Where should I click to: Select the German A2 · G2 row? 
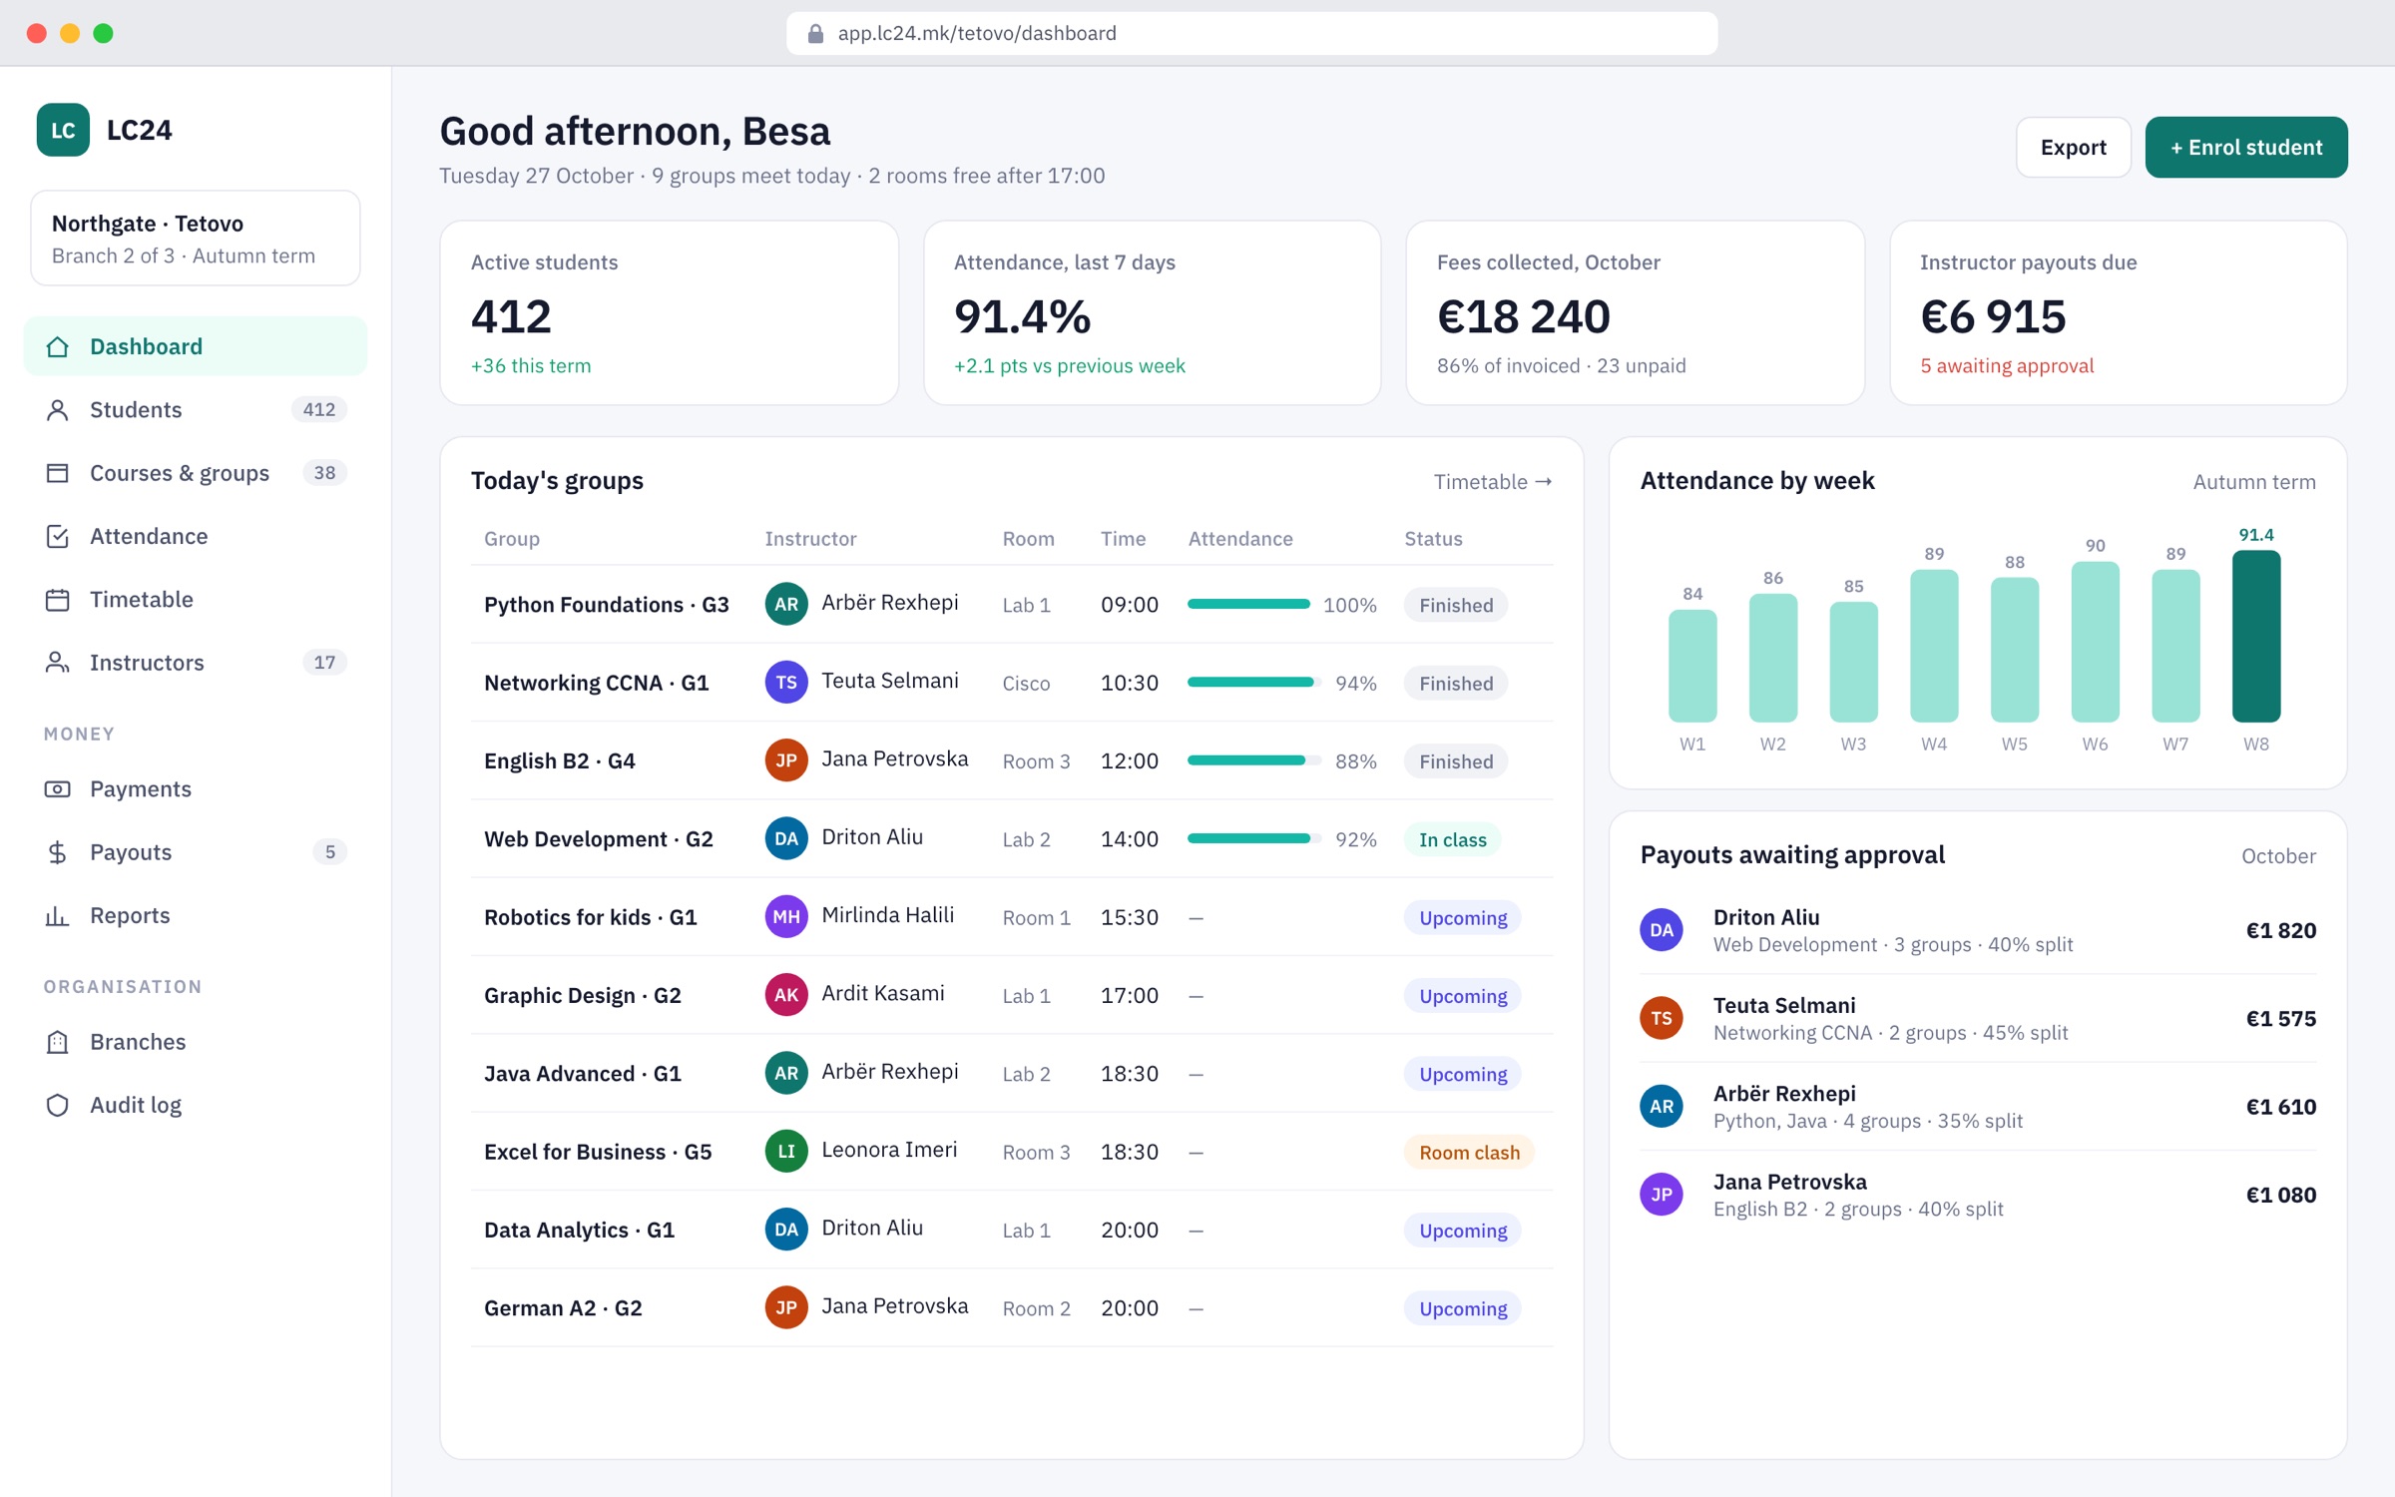click(1012, 1307)
